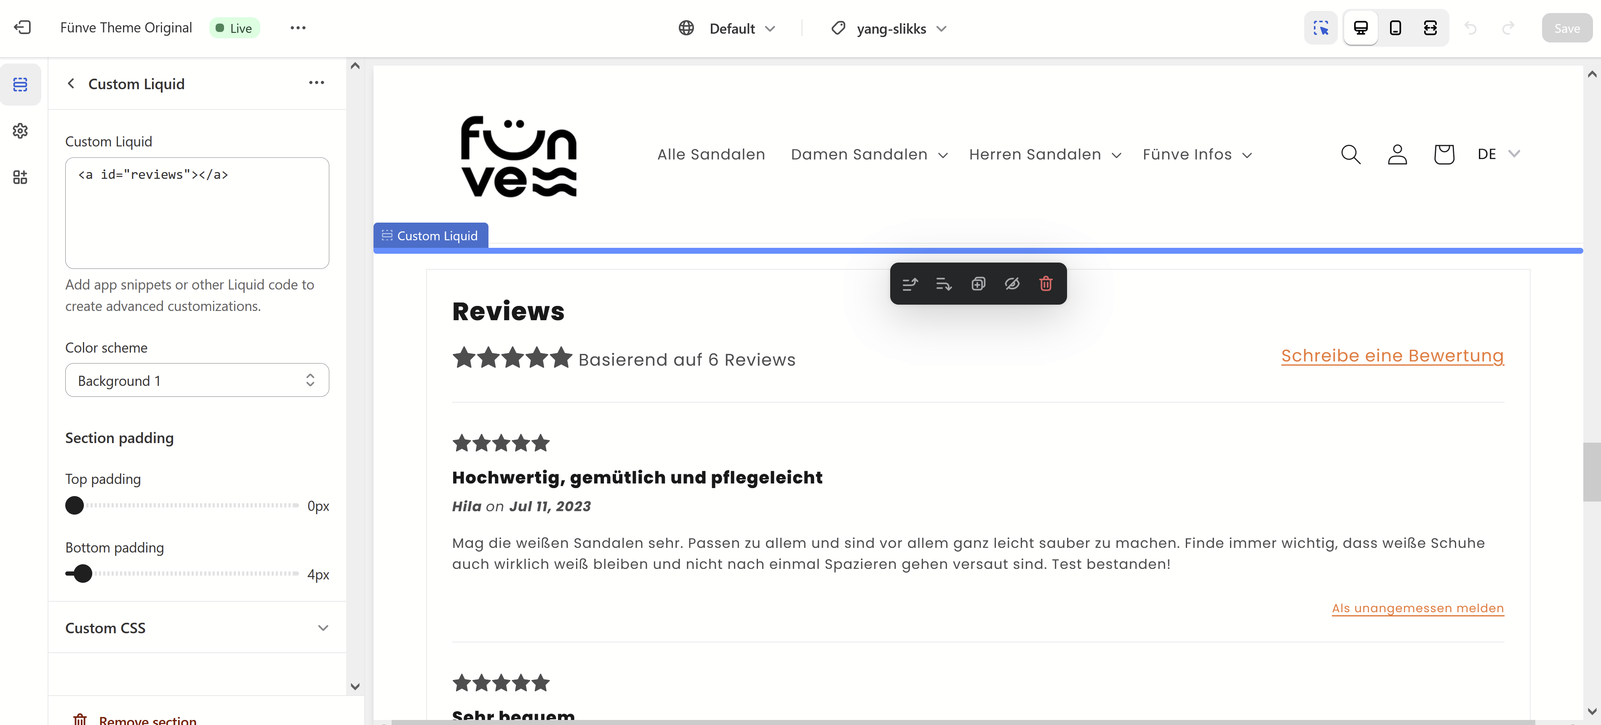Expand the Custom CSS section
This screenshot has width=1601, height=725.
(197, 627)
